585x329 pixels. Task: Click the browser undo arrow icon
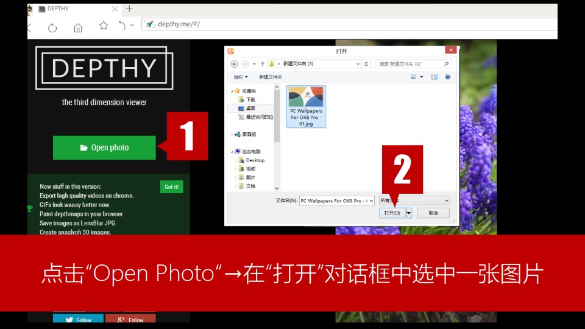pyautogui.click(x=122, y=26)
